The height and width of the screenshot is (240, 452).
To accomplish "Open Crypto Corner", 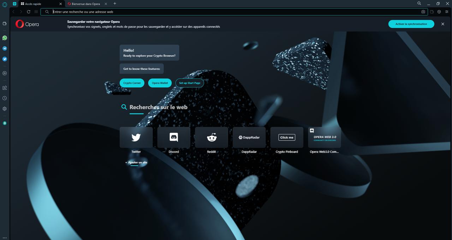I will [x=132, y=83].
